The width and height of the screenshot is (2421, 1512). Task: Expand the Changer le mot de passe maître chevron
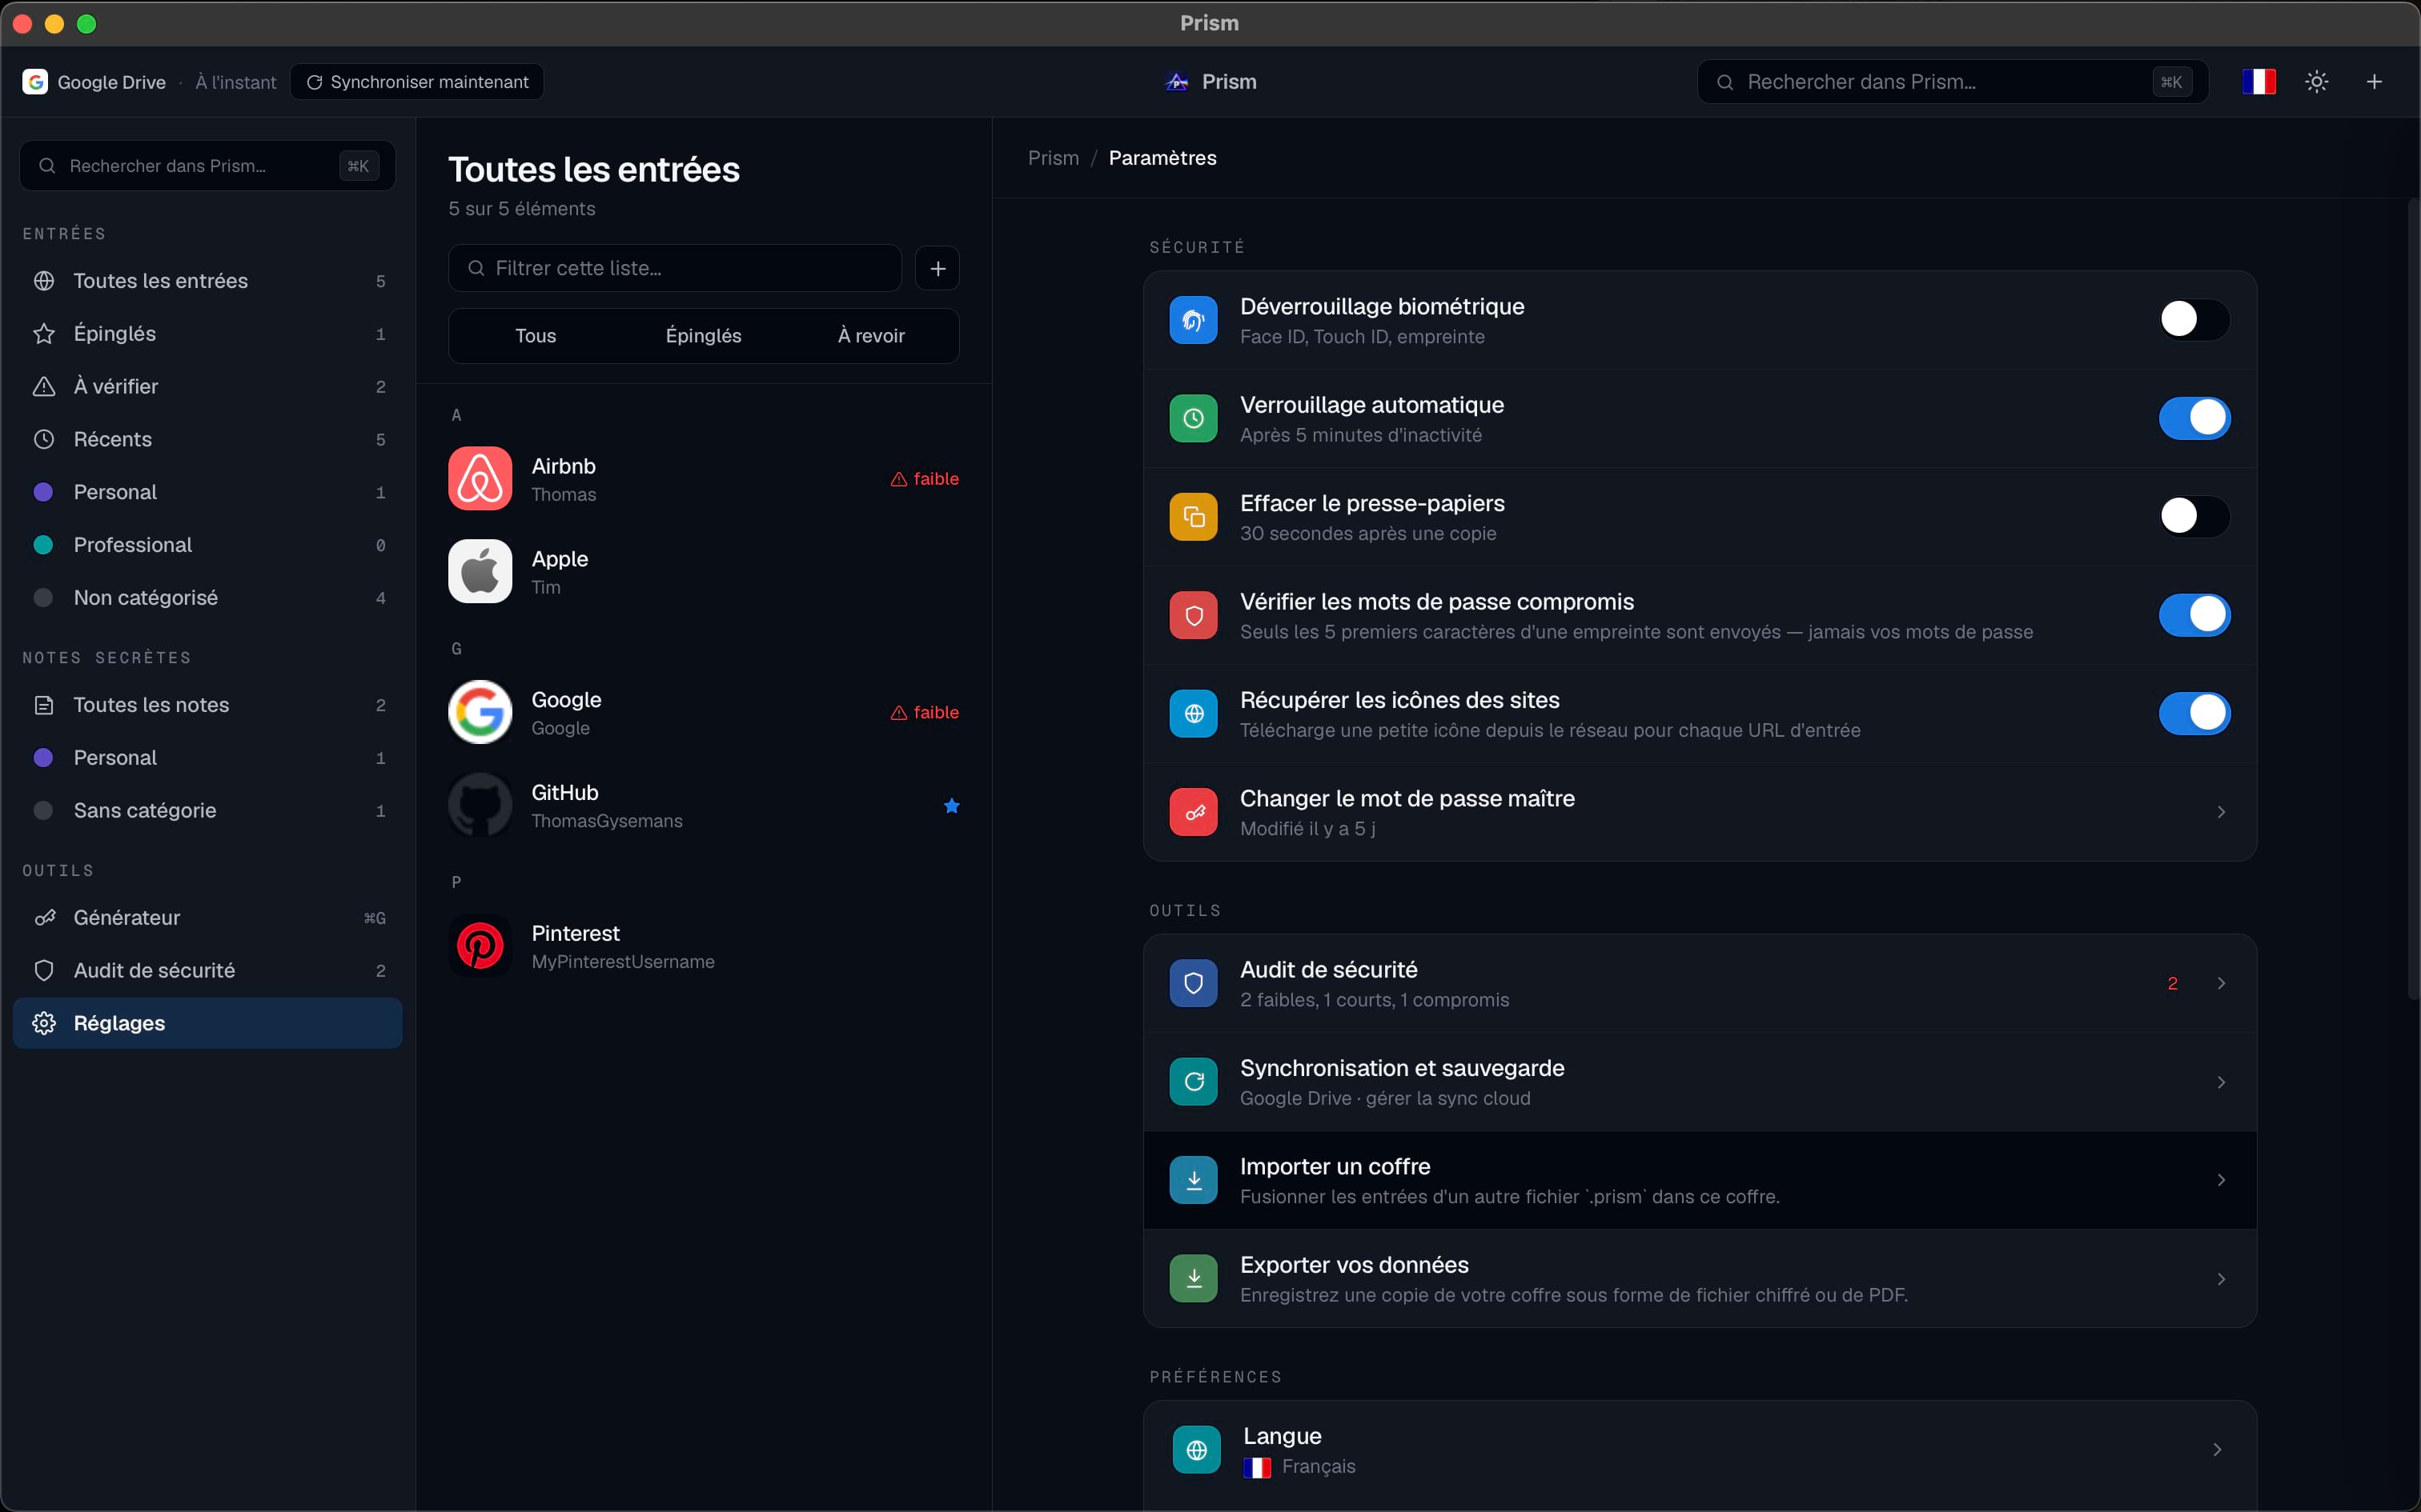point(2221,812)
